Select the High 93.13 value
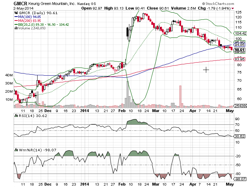The width and height of the screenshot is (247, 187). (114, 8)
